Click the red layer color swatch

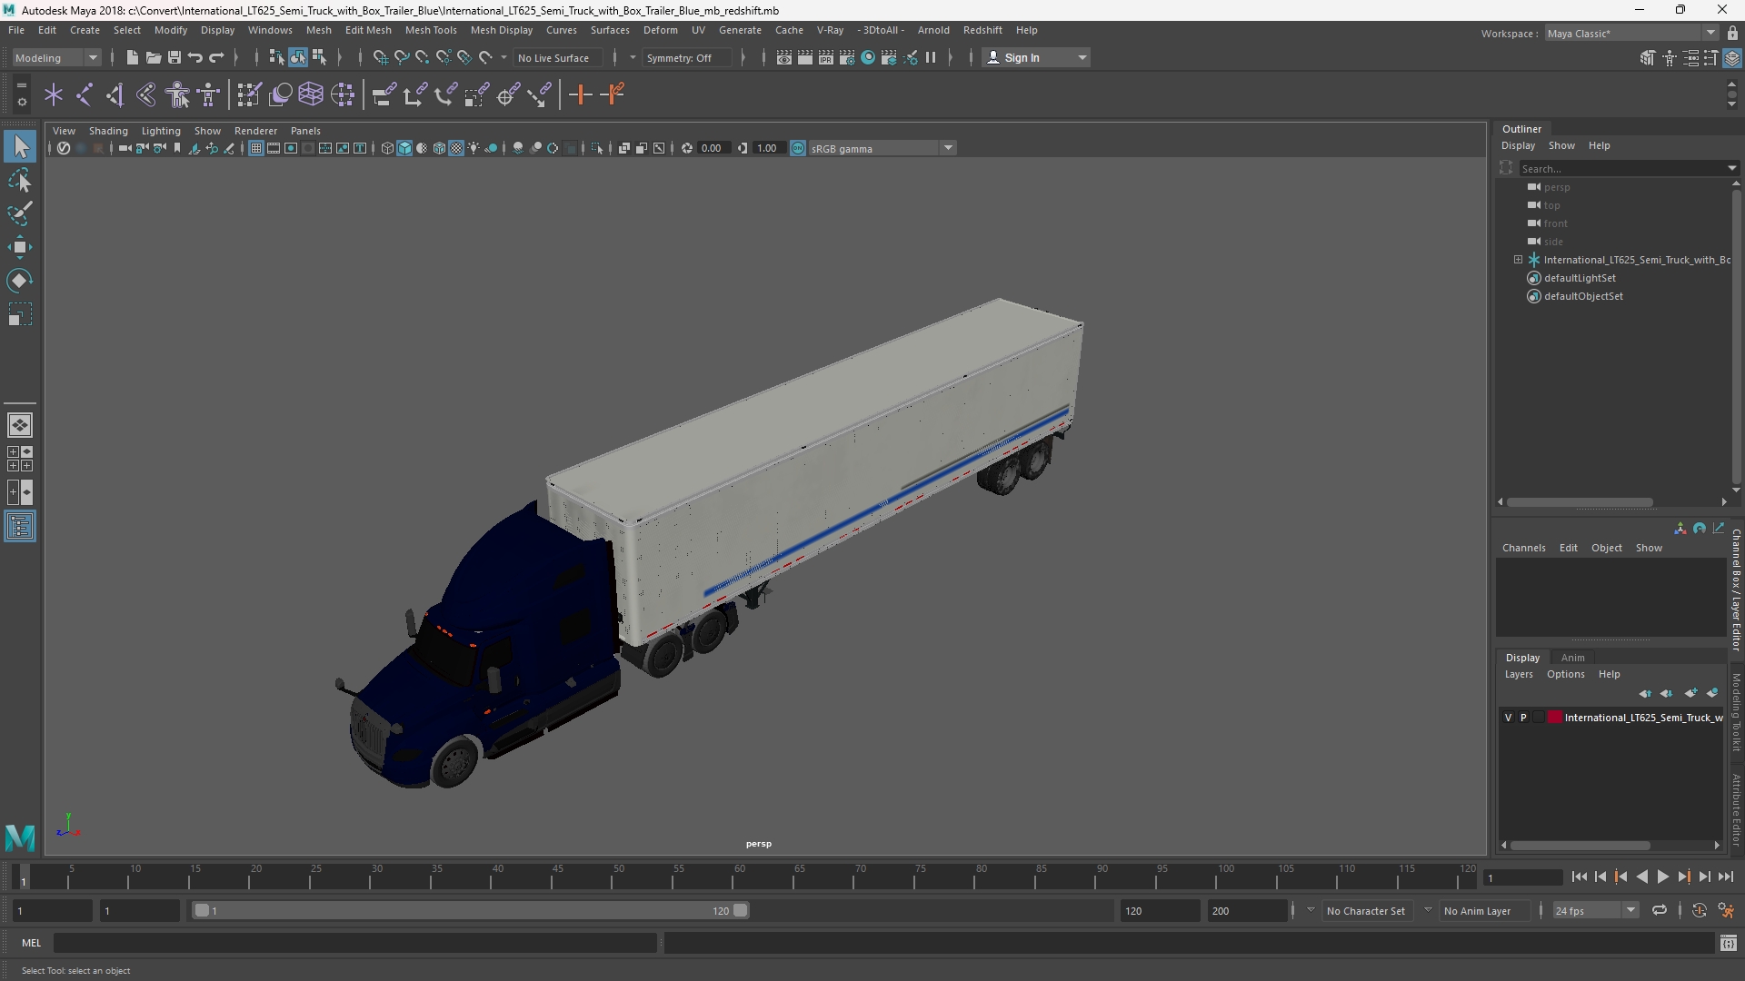coord(1555,718)
